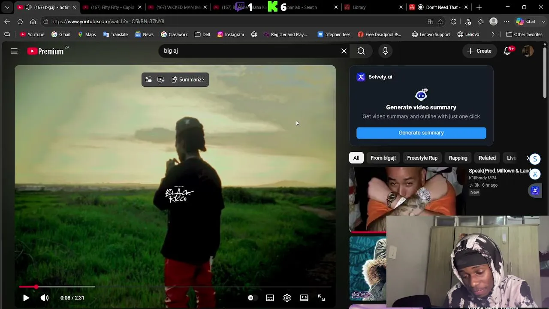
Task: Start voice search with microphone icon
Action: point(385,51)
